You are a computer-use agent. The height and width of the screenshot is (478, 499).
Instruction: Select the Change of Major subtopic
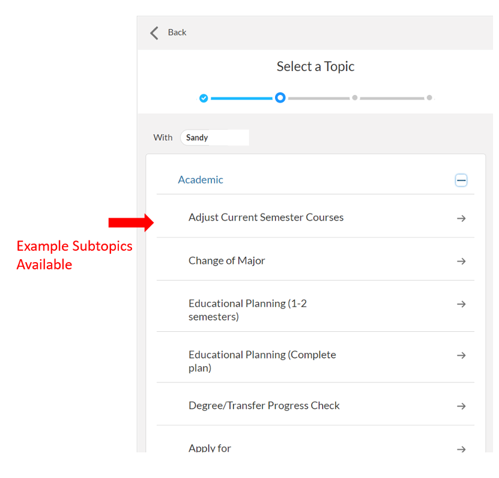[x=227, y=261]
